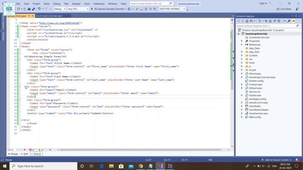
Task: Select Site.Master in Solution Explorer
Action: (255, 106)
